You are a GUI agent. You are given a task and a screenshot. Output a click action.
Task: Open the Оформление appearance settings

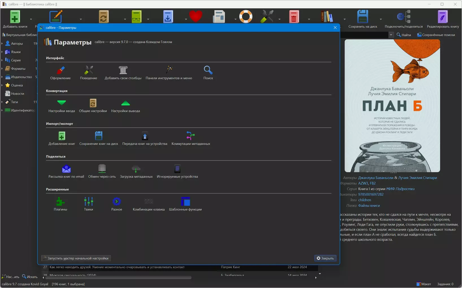[x=60, y=73]
